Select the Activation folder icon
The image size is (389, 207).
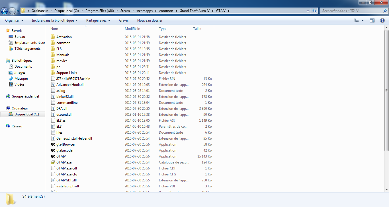(53, 37)
